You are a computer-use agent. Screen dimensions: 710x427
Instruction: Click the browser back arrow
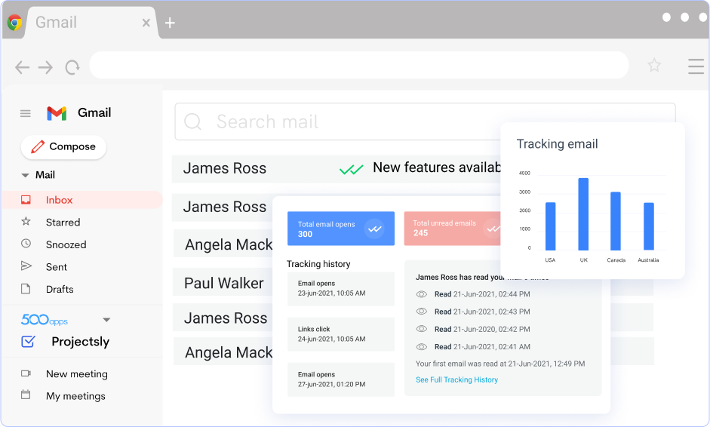coord(22,68)
